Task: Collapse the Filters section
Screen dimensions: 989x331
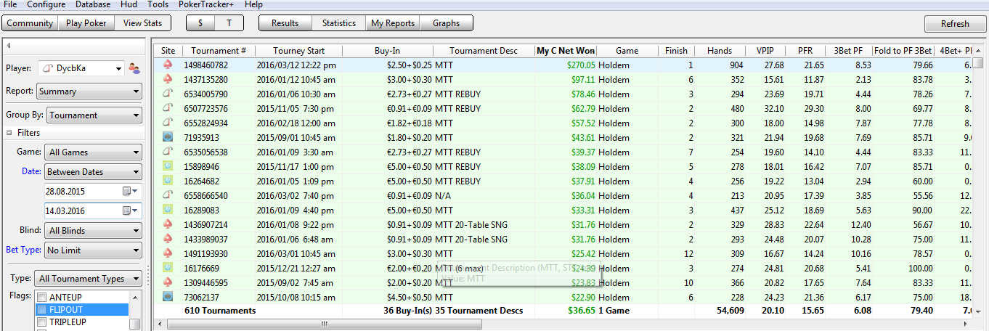Action: (10, 133)
